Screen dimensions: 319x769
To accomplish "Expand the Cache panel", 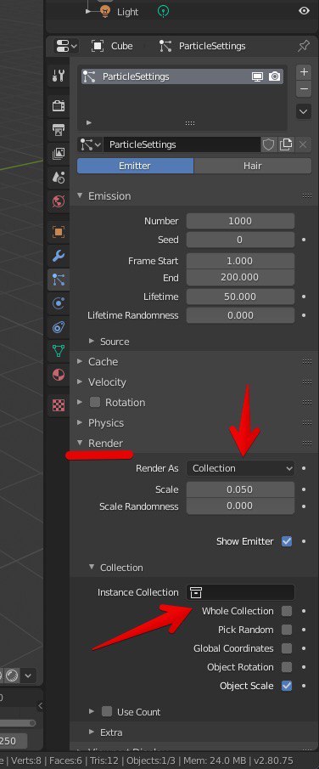I will (x=80, y=361).
